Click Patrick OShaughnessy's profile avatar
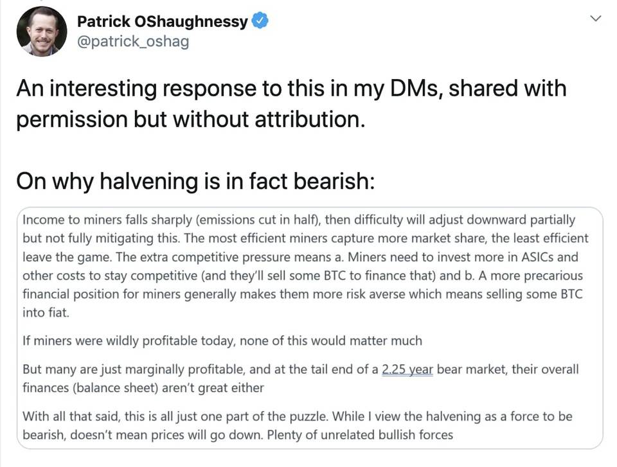This screenshot has height=467, width=617. coord(42,31)
